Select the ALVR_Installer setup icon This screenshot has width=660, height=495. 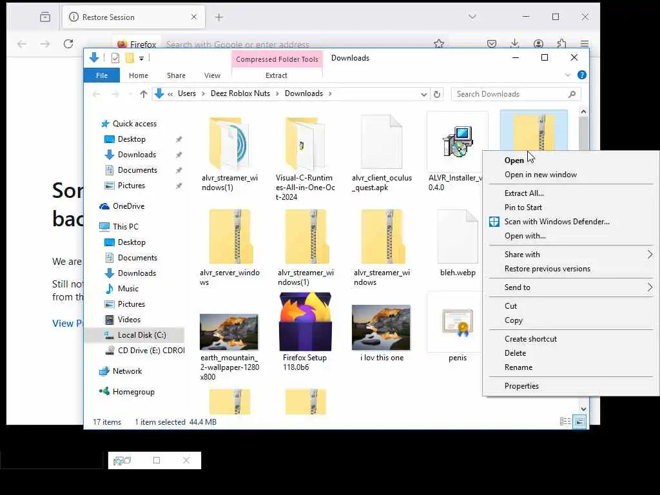click(458, 141)
